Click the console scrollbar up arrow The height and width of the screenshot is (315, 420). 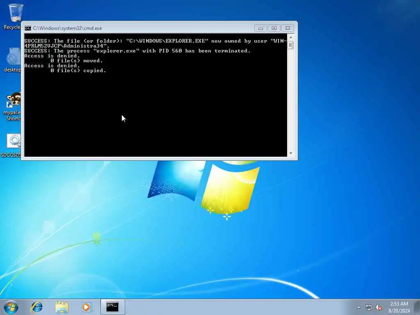(291, 37)
